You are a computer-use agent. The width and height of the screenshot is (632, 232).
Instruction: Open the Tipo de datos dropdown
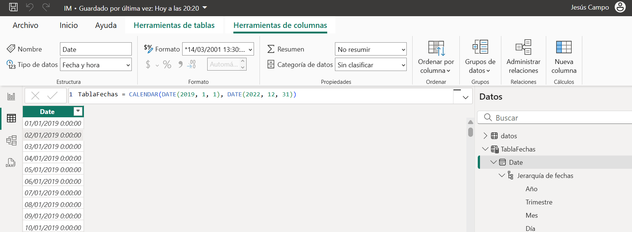96,65
